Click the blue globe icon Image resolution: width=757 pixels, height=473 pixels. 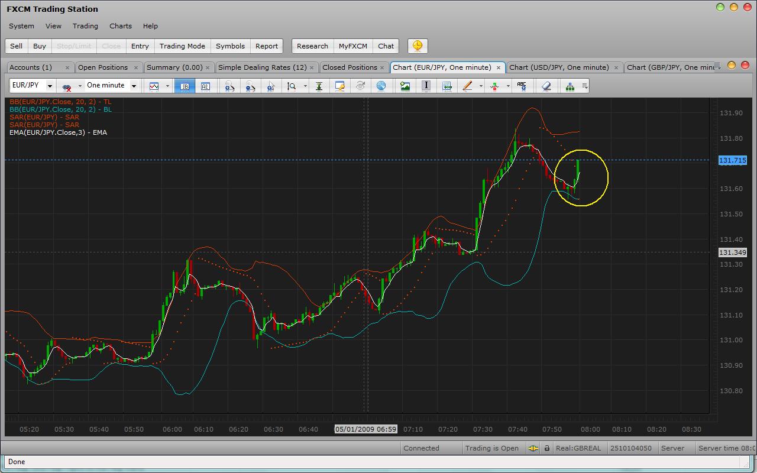[x=381, y=86]
